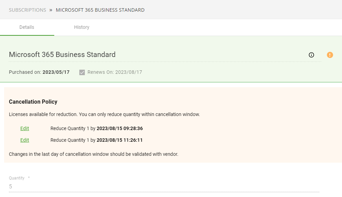Click Edit for reduction by 09:28:36

(x=25, y=128)
